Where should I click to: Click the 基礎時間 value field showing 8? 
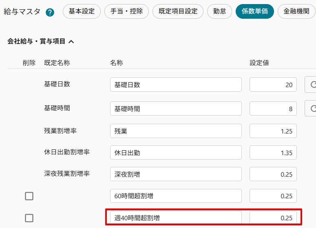pyautogui.click(x=273, y=109)
